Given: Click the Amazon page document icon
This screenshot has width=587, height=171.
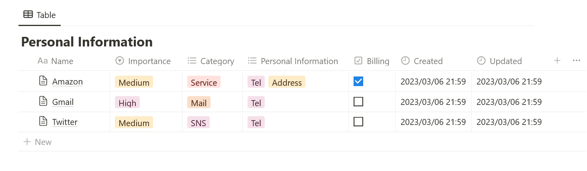Looking at the screenshot, I should click(43, 81).
